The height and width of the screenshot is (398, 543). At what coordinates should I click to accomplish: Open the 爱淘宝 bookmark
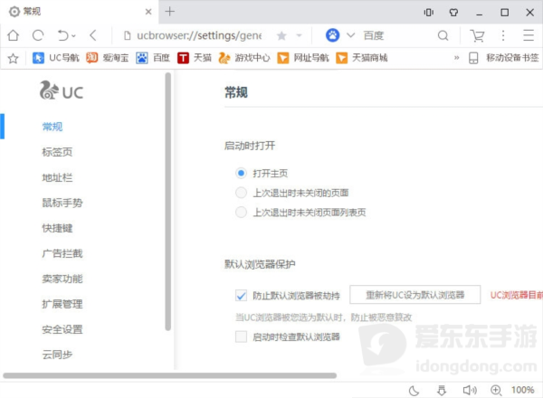click(x=107, y=58)
